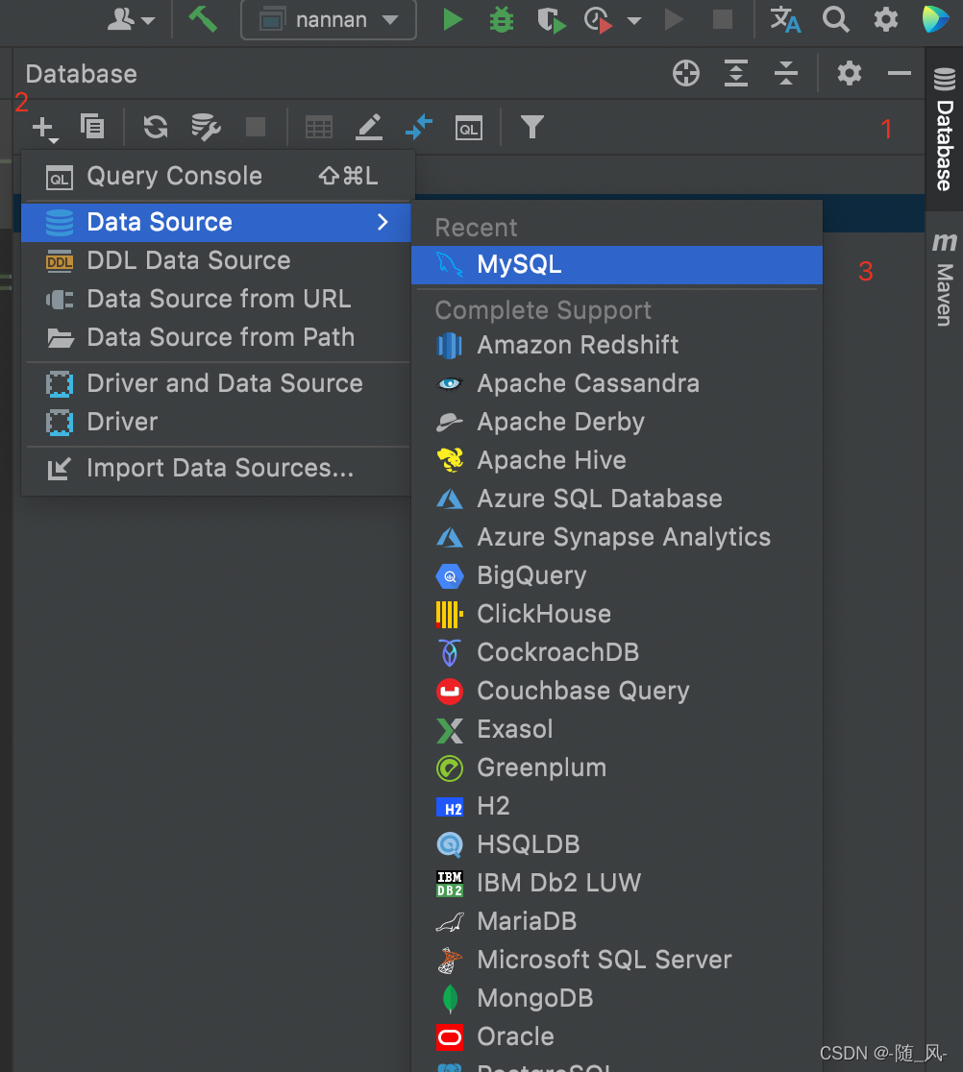Screen dimensions: 963x1072
Task: Click the Duplicate data source icon
Action: [92, 127]
